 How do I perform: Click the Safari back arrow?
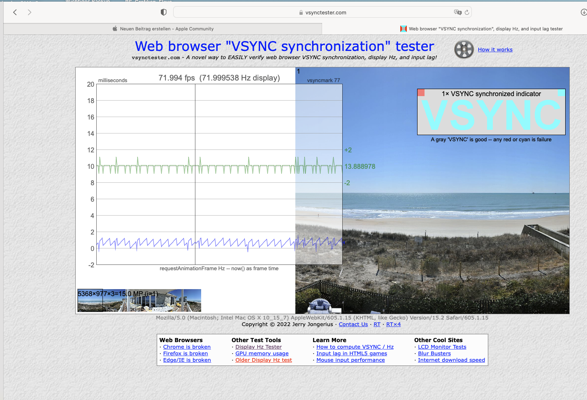15,12
